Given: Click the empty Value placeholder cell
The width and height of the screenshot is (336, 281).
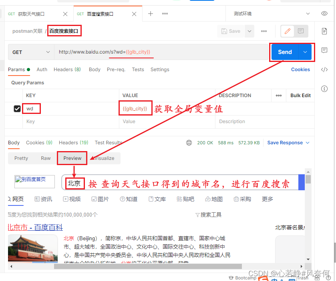Looking at the screenshot, I should (x=167, y=122).
